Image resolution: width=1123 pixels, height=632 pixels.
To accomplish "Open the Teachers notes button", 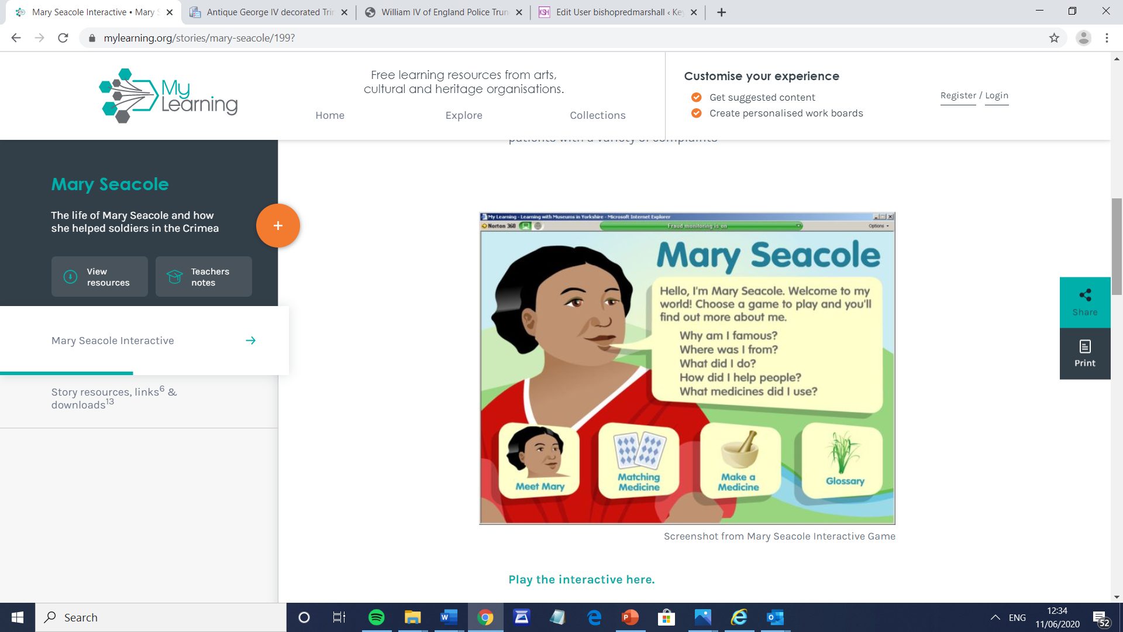I will click(x=204, y=277).
